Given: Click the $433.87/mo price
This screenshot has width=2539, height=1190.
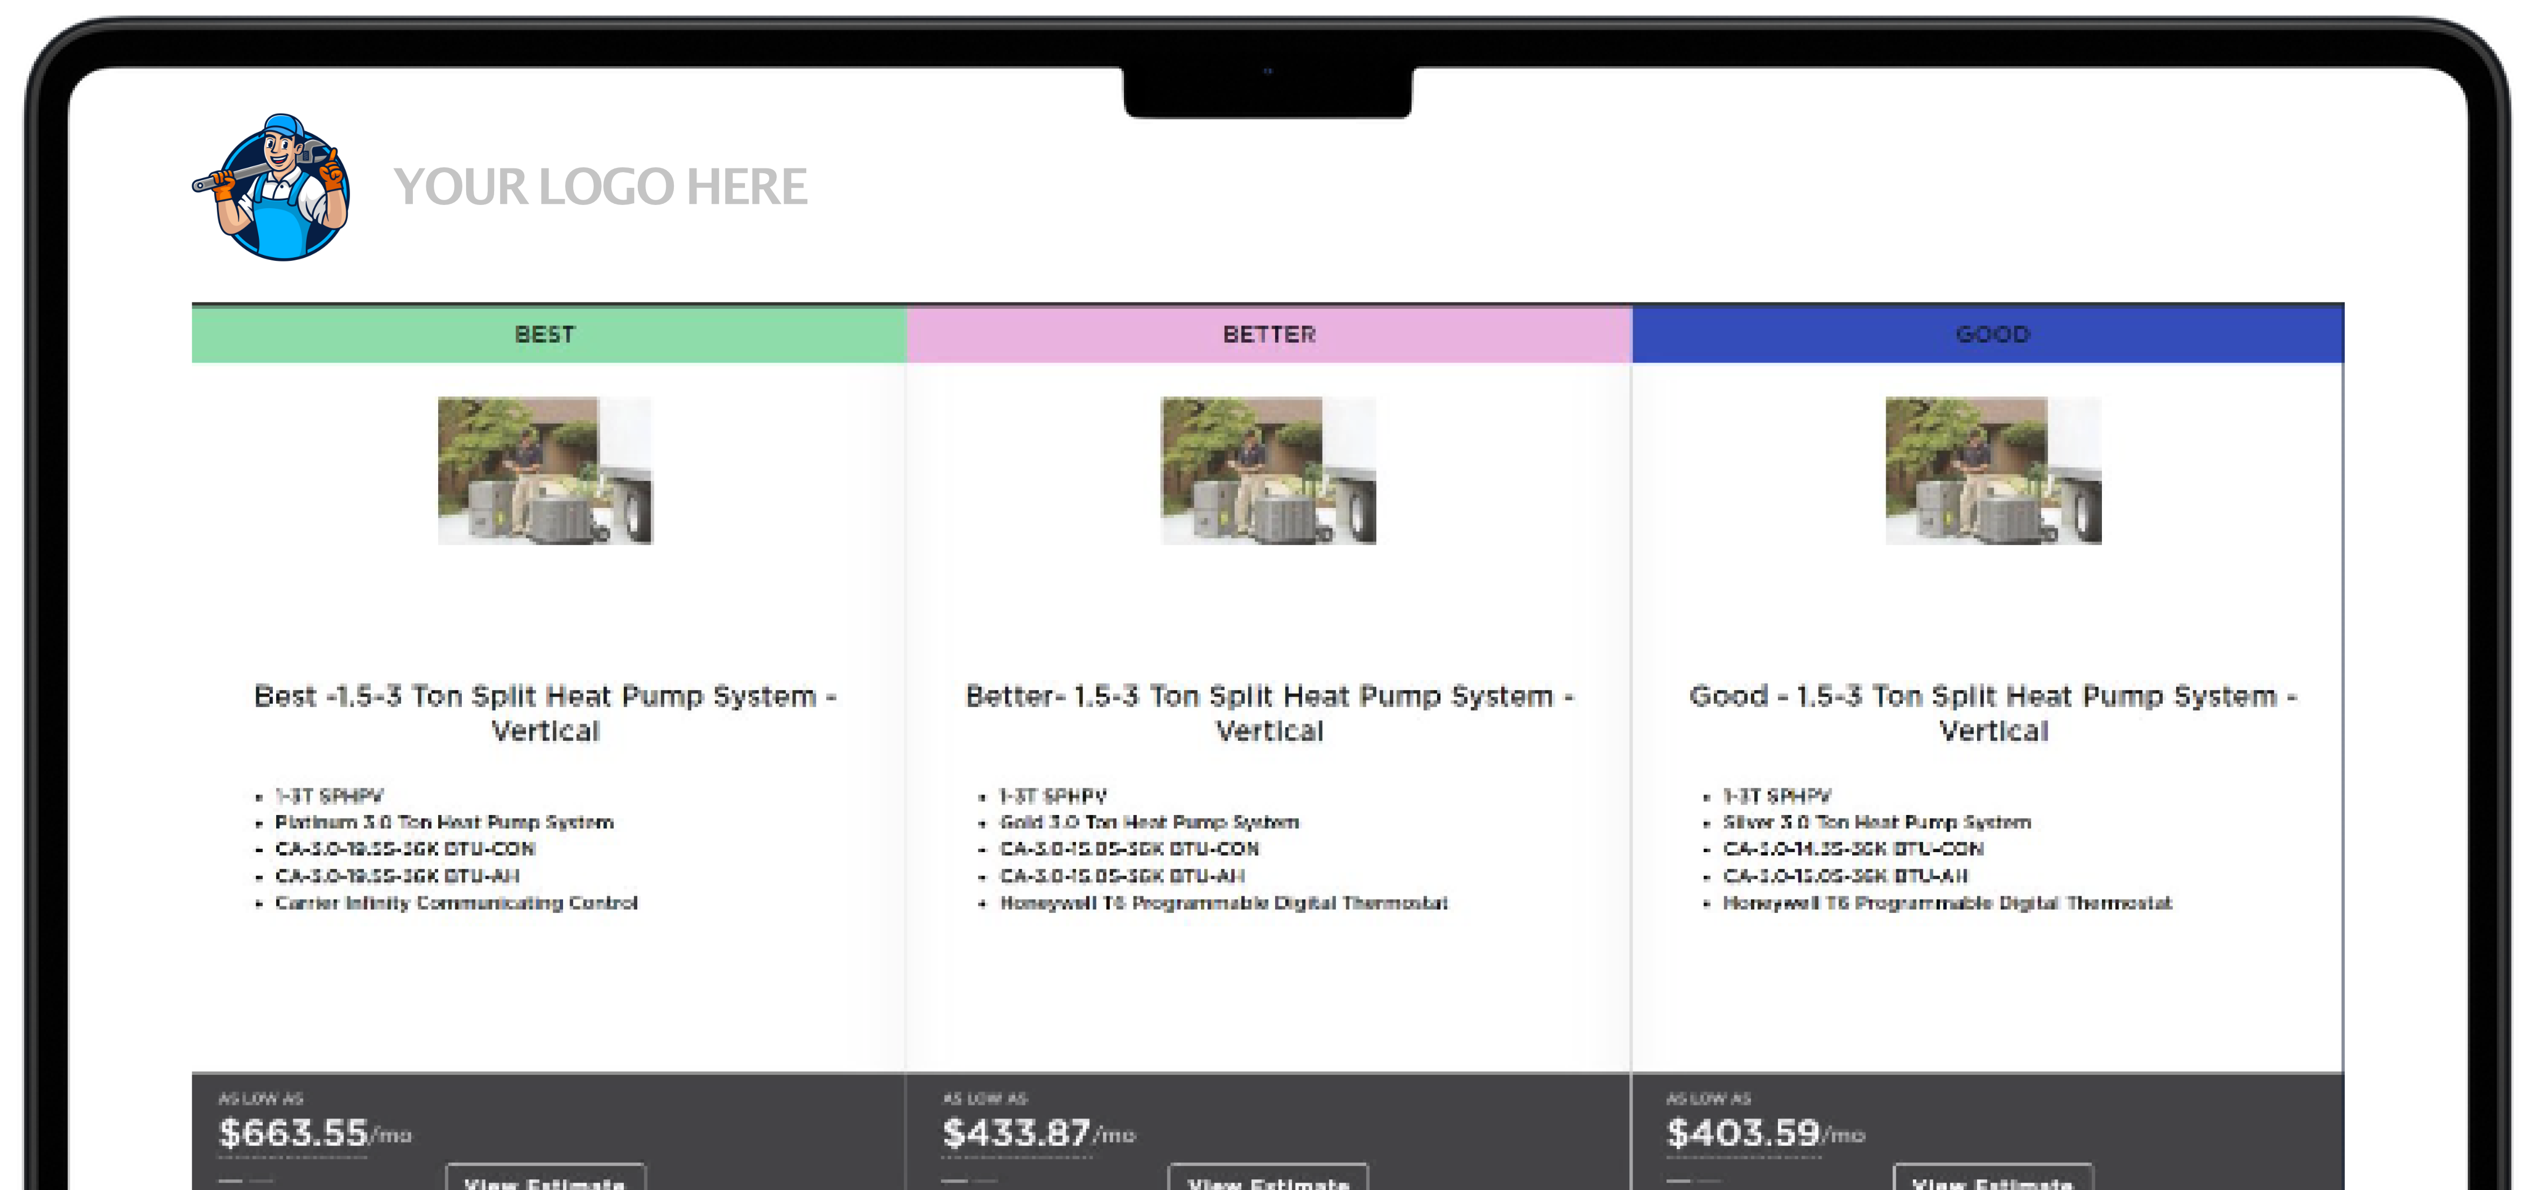Looking at the screenshot, I should (x=1039, y=1133).
